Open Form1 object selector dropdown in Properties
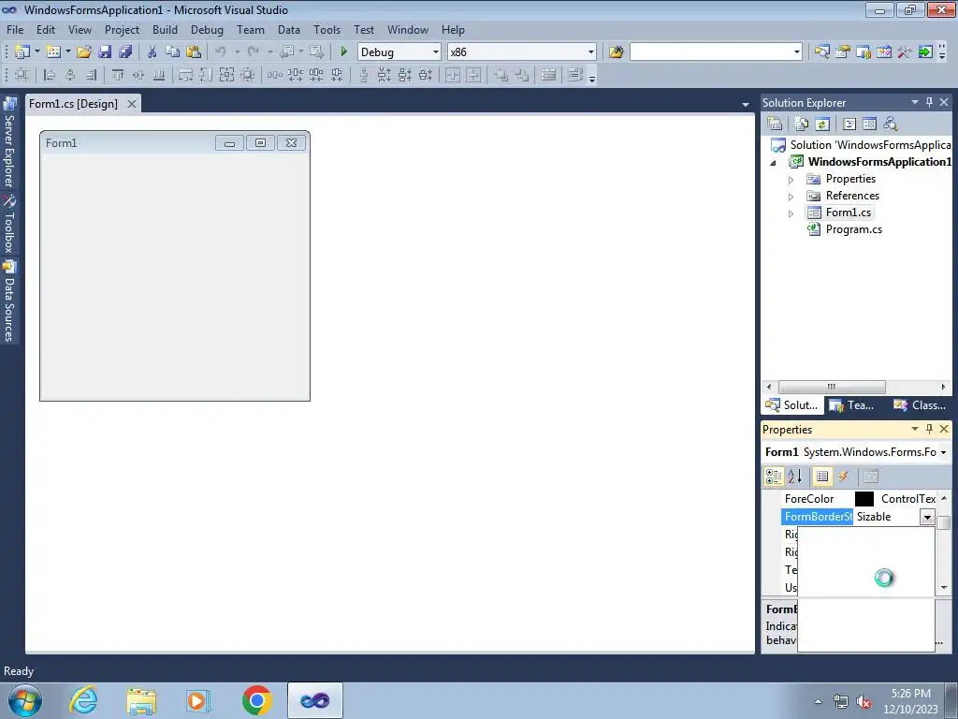 (x=943, y=452)
